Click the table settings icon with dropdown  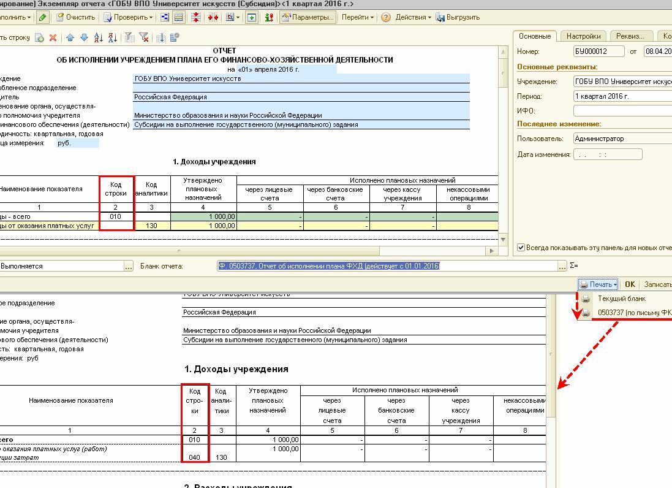coord(230,18)
